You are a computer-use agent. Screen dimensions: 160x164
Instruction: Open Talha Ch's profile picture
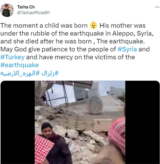(7, 10)
